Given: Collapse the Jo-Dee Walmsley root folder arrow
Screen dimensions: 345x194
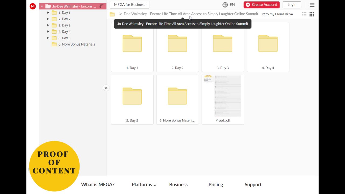Looking at the screenshot, I should click(42, 6).
